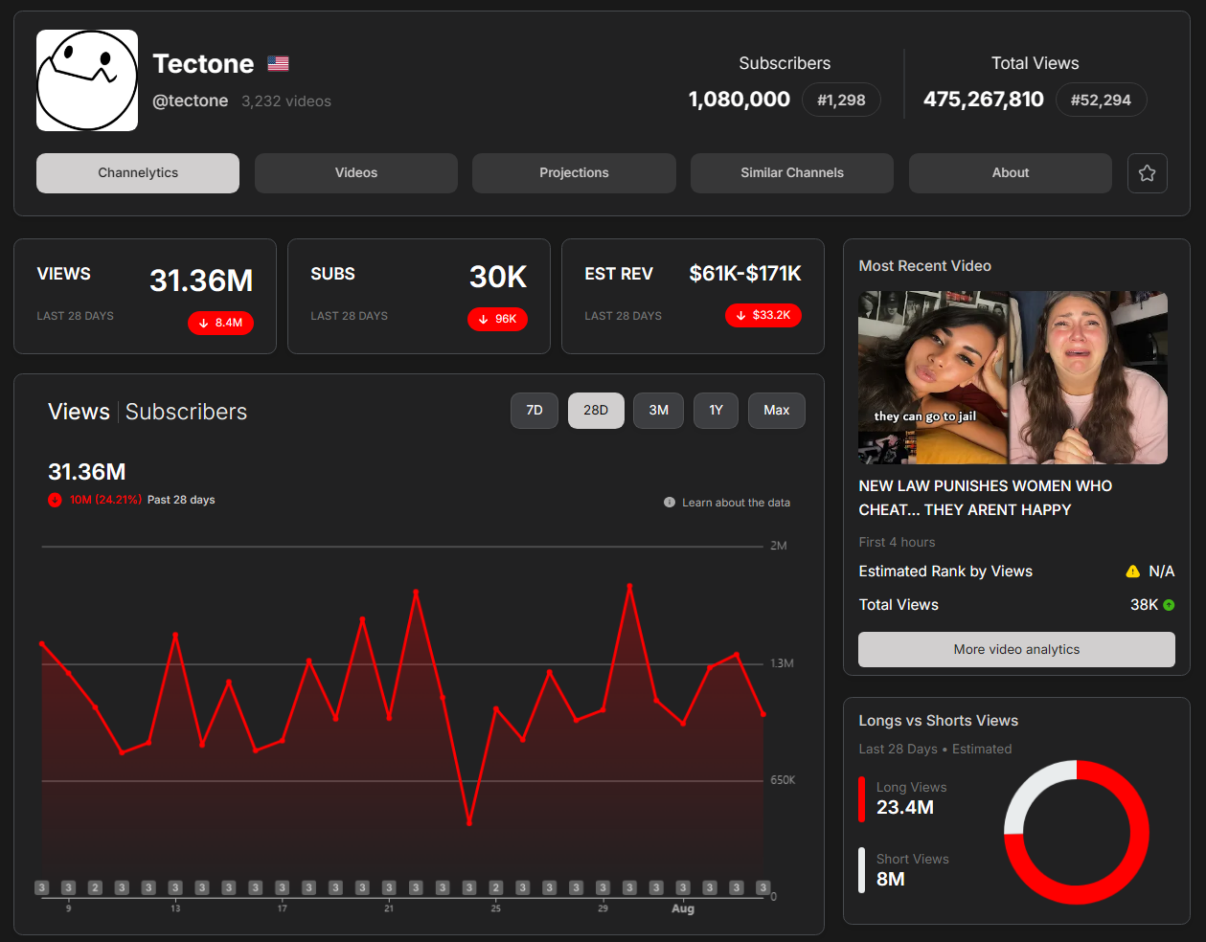Click the Longs vs Shorts Views heading
Screen dimensions: 1206x942
point(939,721)
